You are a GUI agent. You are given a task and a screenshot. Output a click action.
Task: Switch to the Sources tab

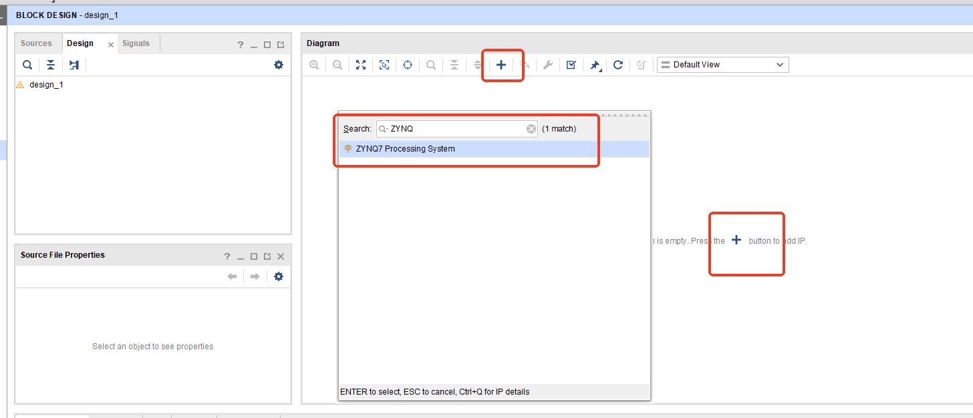(x=36, y=43)
